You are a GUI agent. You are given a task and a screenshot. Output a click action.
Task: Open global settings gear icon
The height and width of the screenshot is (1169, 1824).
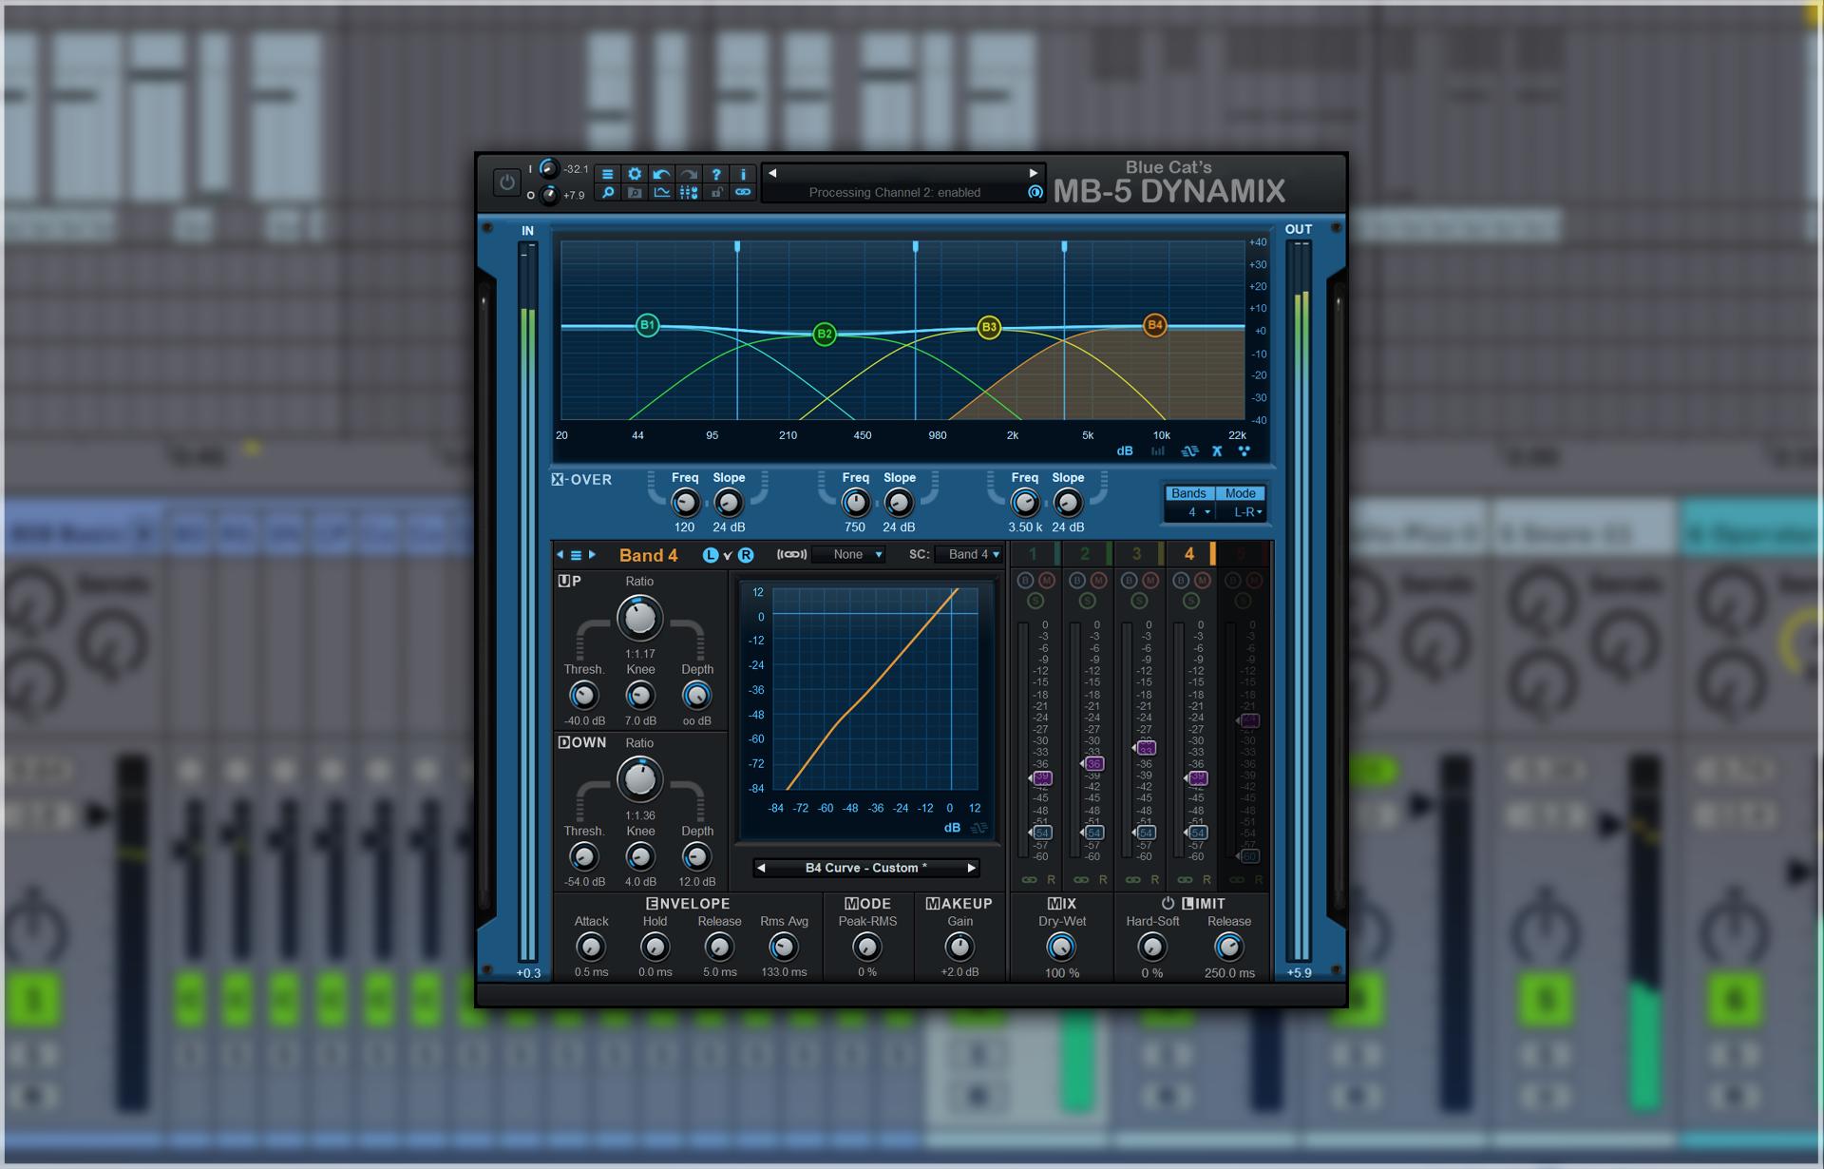coord(635,174)
